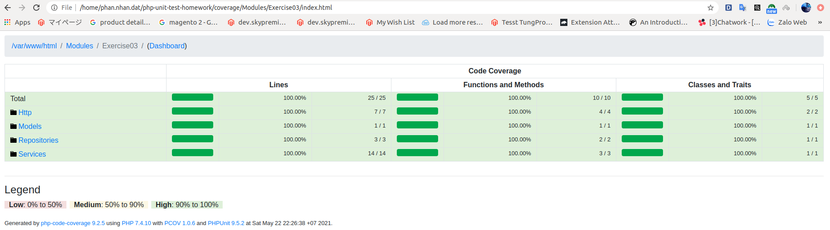830x230 pixels.
Task: Reload the coverage report page
Action: point(36,8)
